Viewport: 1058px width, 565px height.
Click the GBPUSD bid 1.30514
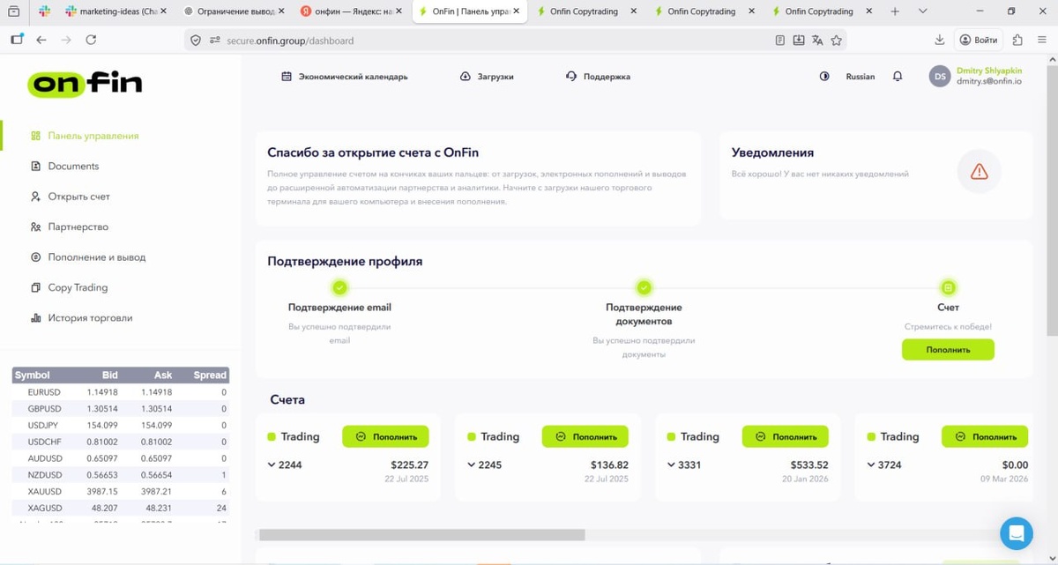102,409
